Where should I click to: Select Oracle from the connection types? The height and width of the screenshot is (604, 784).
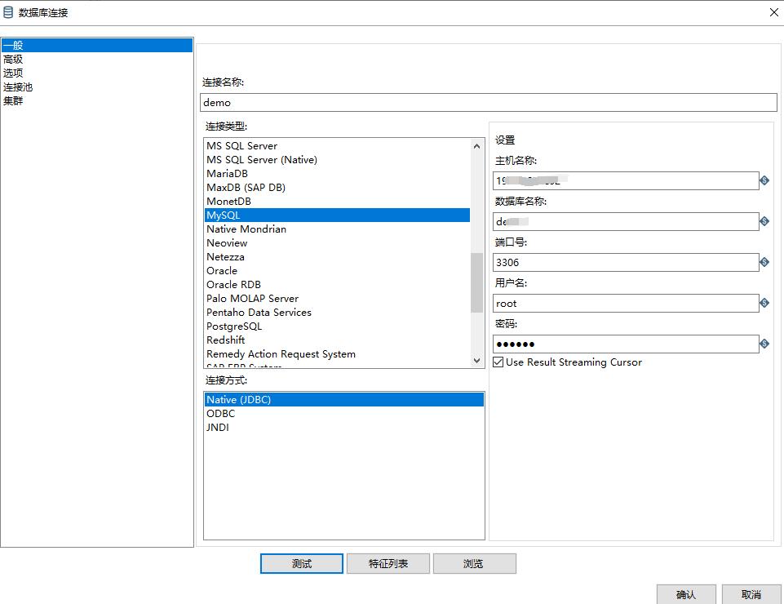222,271
